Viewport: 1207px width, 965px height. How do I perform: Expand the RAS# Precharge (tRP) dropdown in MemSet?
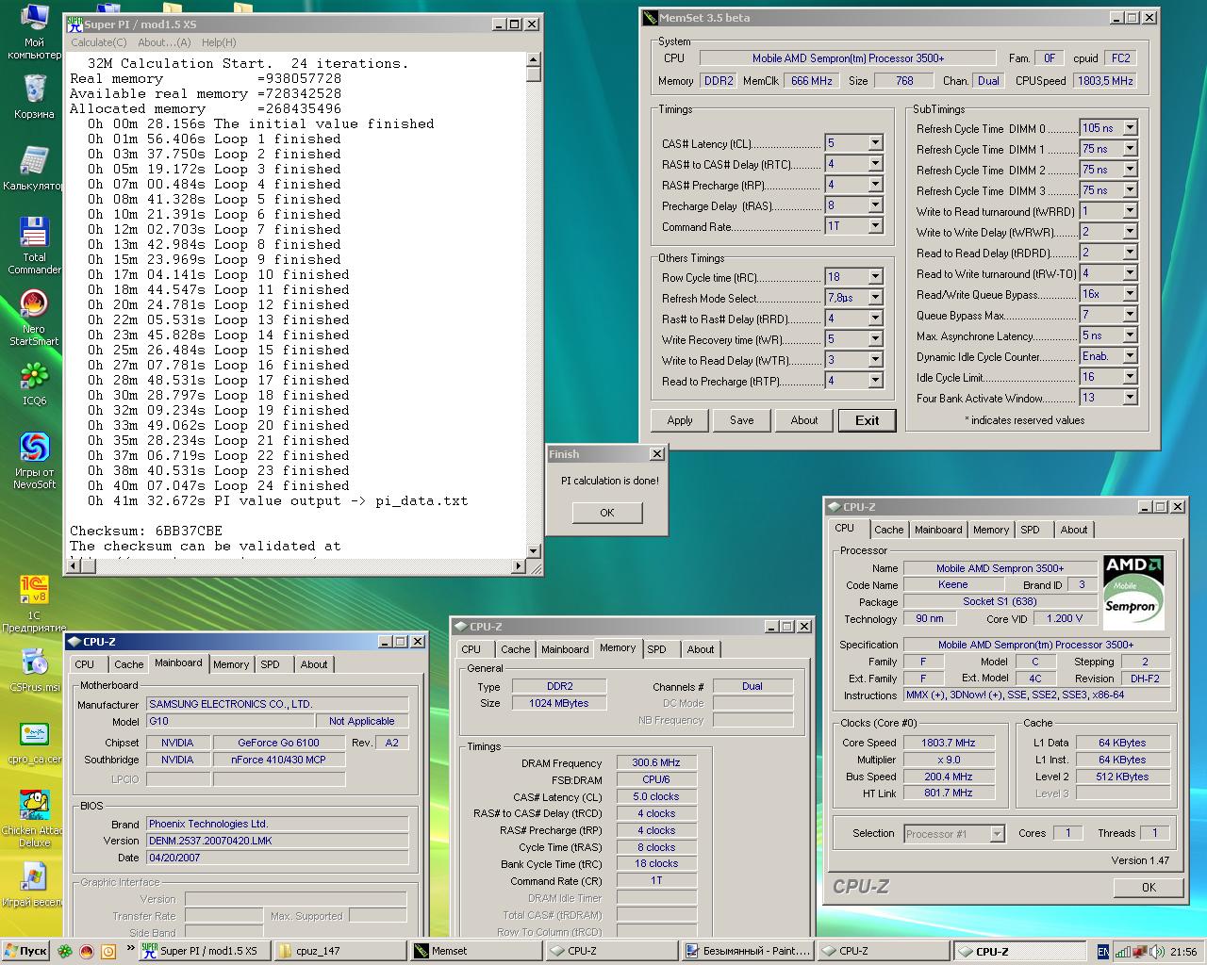click(875, 185)
